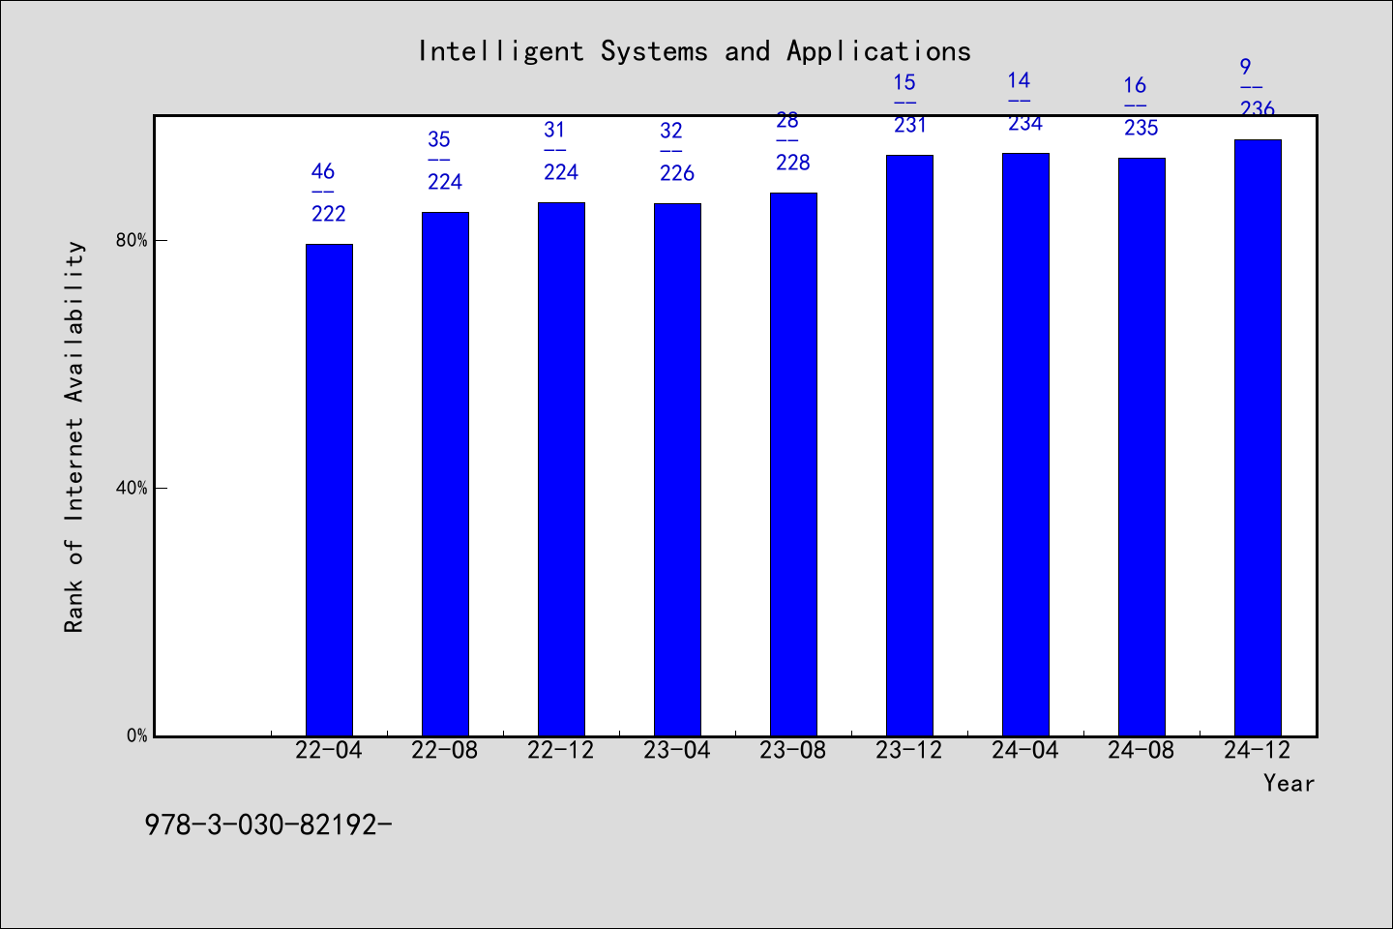Select the bar for 23-04

677,469
